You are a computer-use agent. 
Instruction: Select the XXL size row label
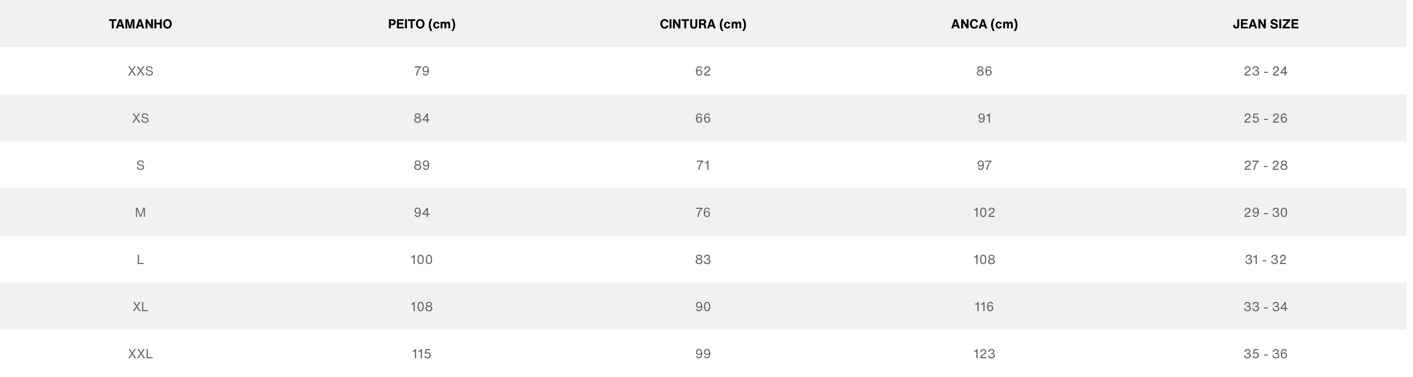point(140,354)
